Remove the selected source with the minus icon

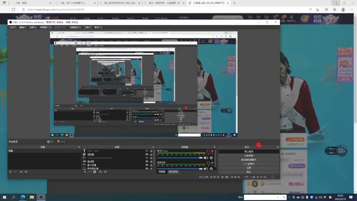tap(90, 172)
